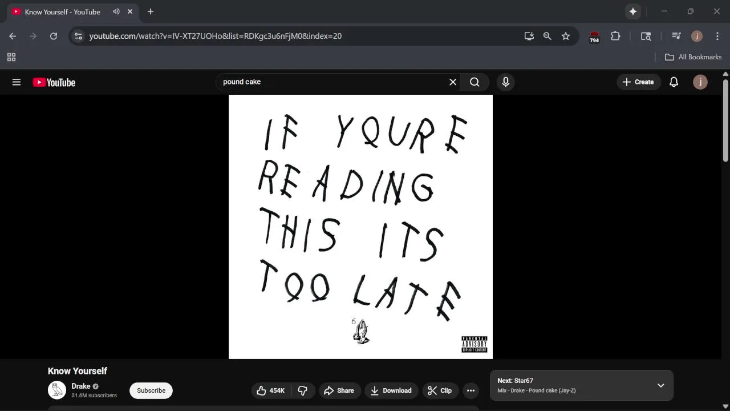Bookmark this tab with the star

click(566, 36)
